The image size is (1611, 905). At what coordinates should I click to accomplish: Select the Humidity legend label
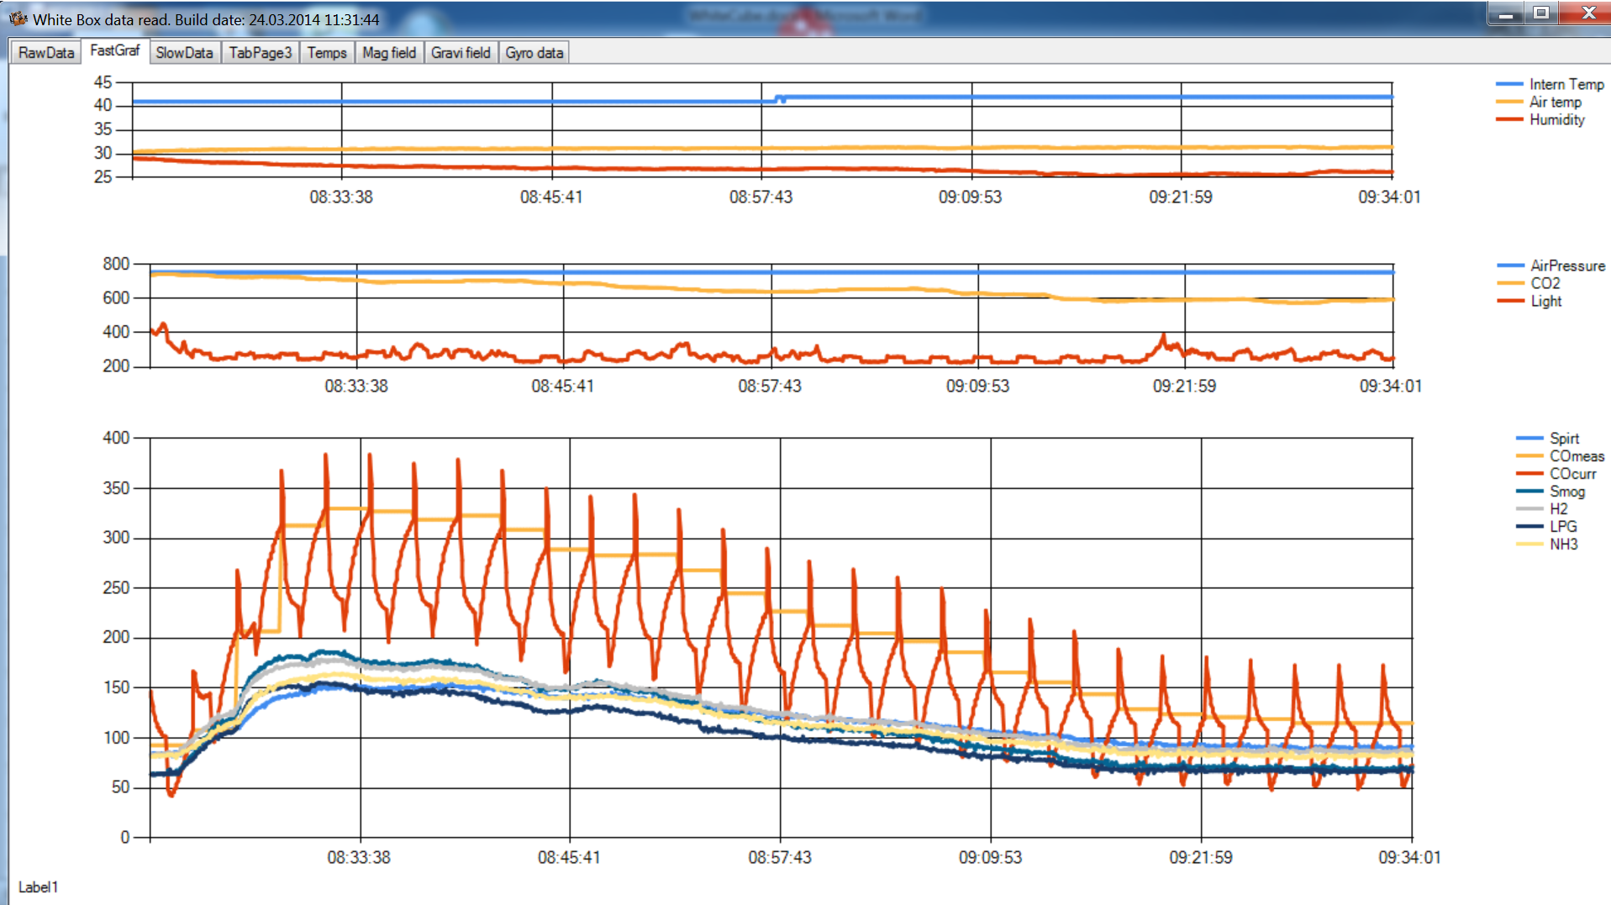coord(1557,119)
